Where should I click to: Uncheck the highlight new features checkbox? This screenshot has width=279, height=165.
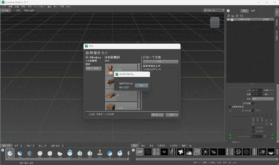(x=117, y=83)
